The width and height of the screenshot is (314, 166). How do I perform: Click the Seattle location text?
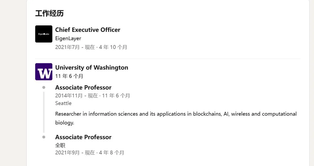pos(63,103)
